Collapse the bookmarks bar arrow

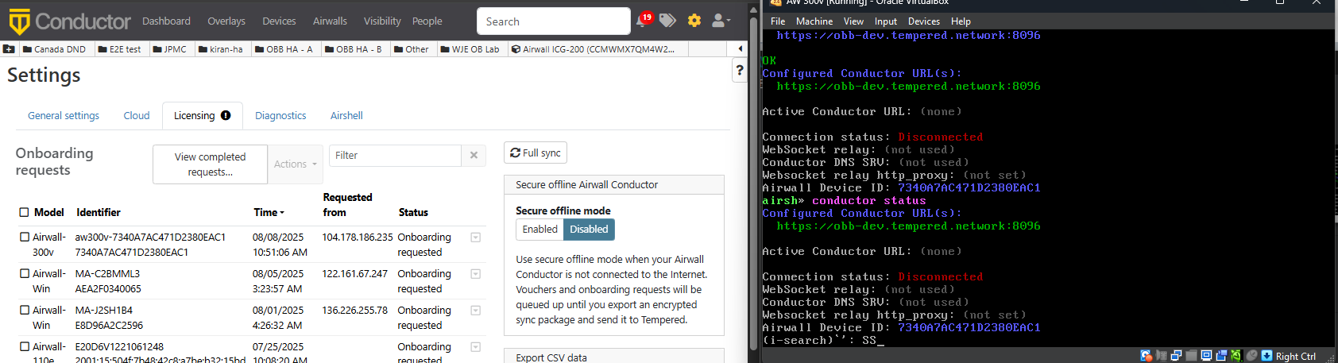click(741, 49)
